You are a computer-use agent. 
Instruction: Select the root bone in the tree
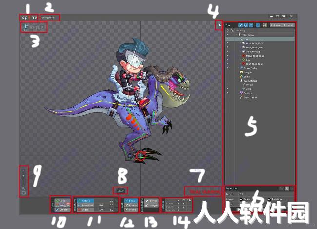[260, 39]
